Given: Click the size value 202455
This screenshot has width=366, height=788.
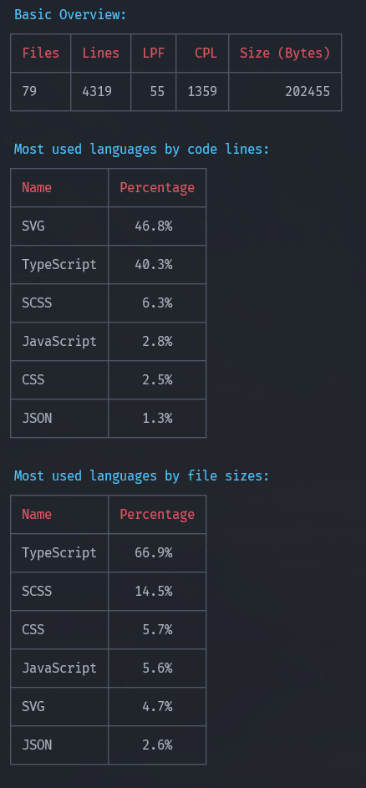Looking at the screenshot, I should point(308,91).
